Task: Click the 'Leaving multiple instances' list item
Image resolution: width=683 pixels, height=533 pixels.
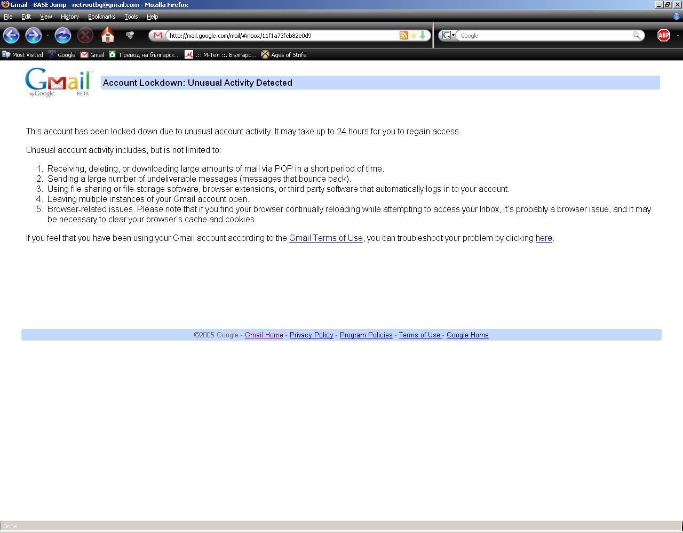Action: [x=148, y=199]
